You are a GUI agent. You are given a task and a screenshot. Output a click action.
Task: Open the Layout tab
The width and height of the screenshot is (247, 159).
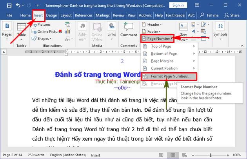point(66,15)
